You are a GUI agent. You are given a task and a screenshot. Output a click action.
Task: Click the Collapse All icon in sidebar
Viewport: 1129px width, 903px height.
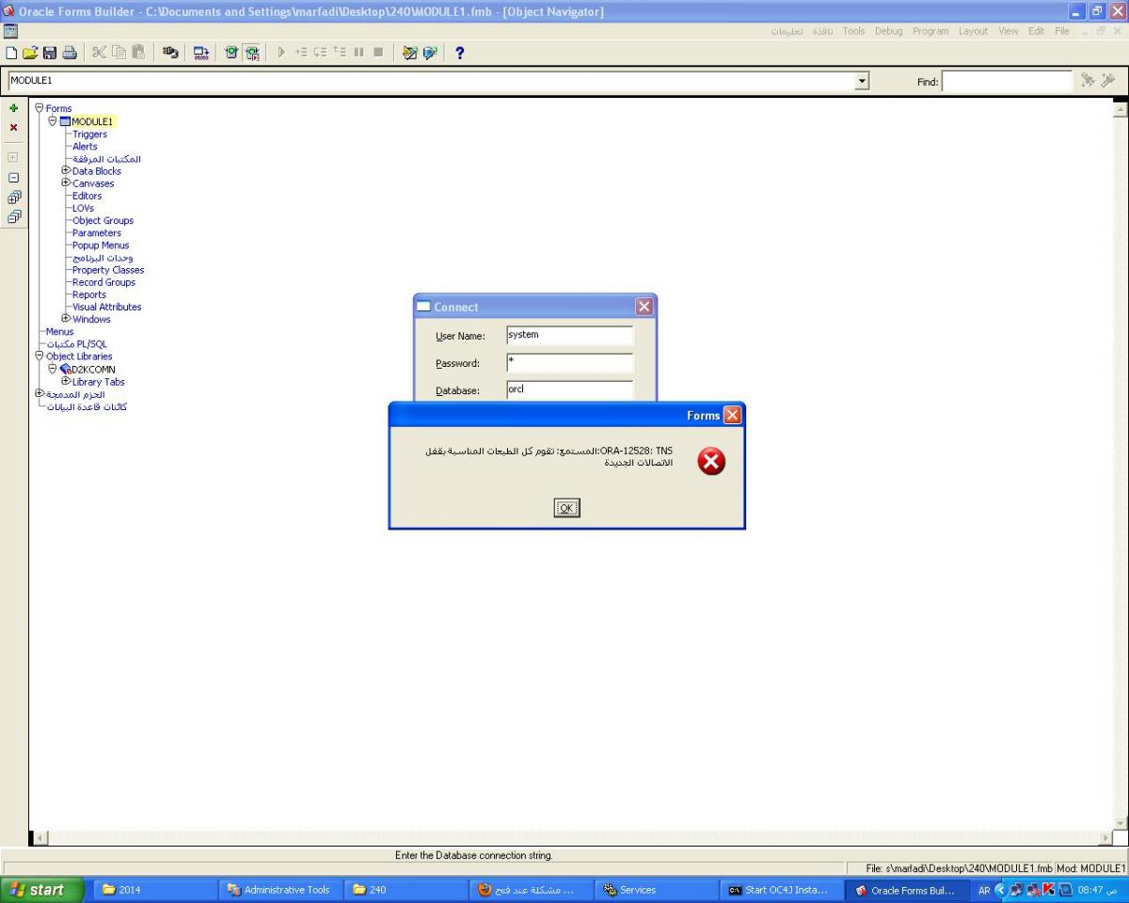point(13,217)
